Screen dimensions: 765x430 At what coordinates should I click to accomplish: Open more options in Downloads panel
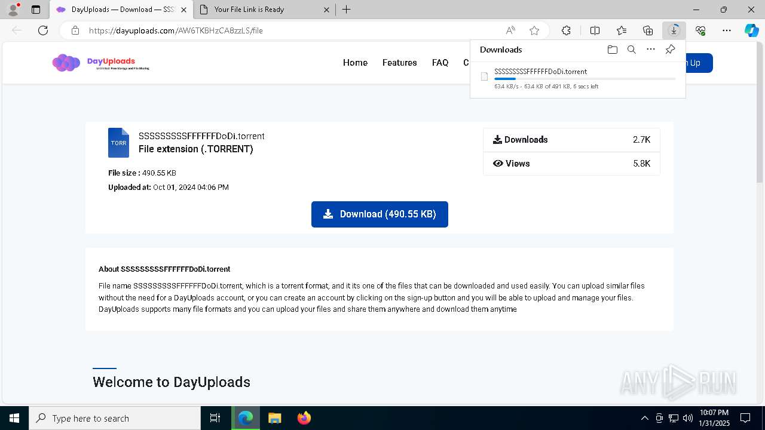pyautogui.click(x=651, y=50)
